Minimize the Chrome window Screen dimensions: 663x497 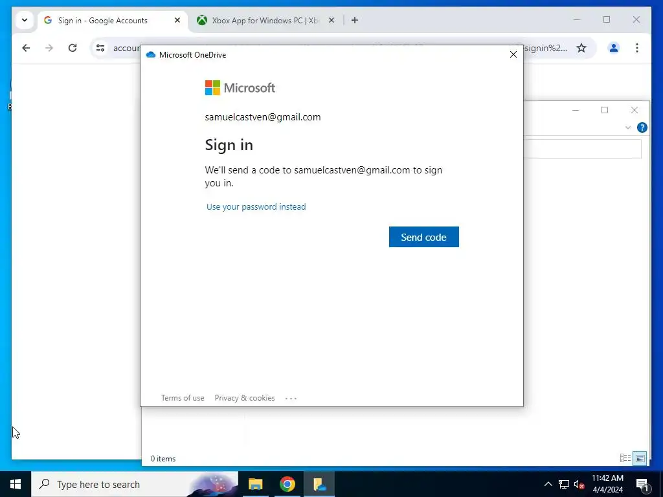[x=577, y=20]
